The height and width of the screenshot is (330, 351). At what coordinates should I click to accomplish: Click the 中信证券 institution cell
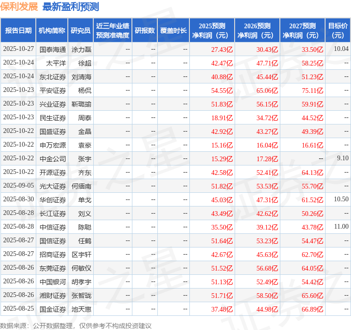[x=53, y=227]
